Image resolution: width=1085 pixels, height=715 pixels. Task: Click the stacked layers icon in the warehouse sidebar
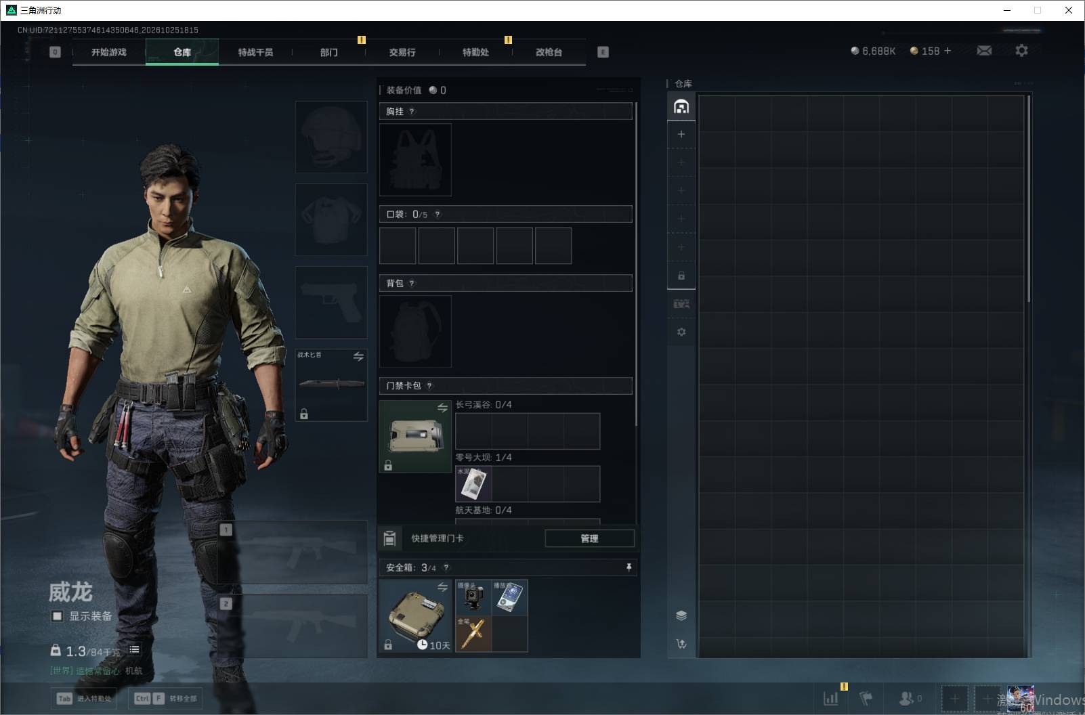tap(681, 615)
